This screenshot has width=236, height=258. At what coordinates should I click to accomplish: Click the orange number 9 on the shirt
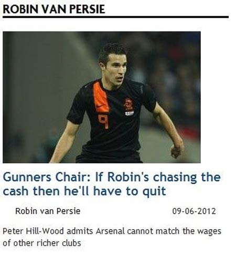coord(103,121)
